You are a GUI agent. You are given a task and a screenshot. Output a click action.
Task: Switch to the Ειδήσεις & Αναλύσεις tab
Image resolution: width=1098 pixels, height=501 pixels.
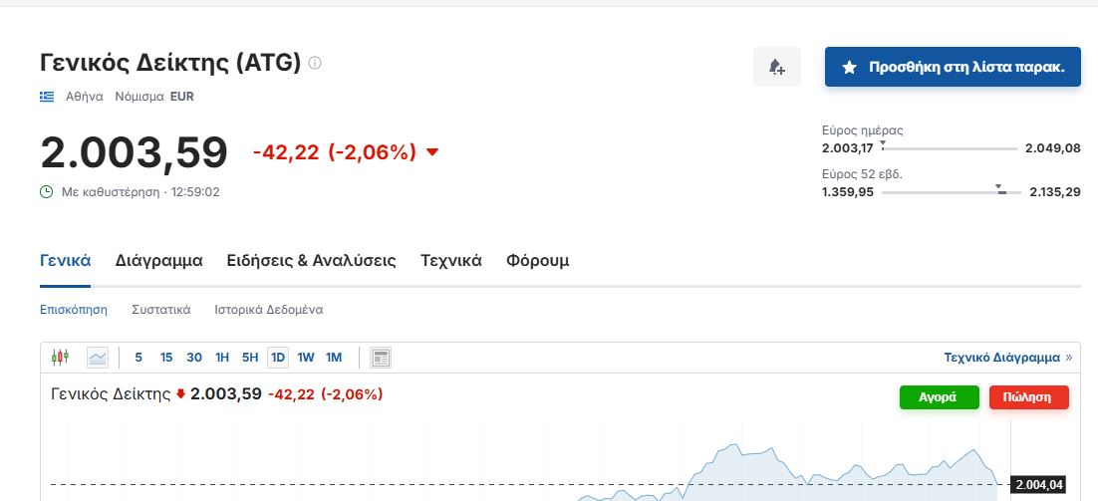[x=311, y=261]
